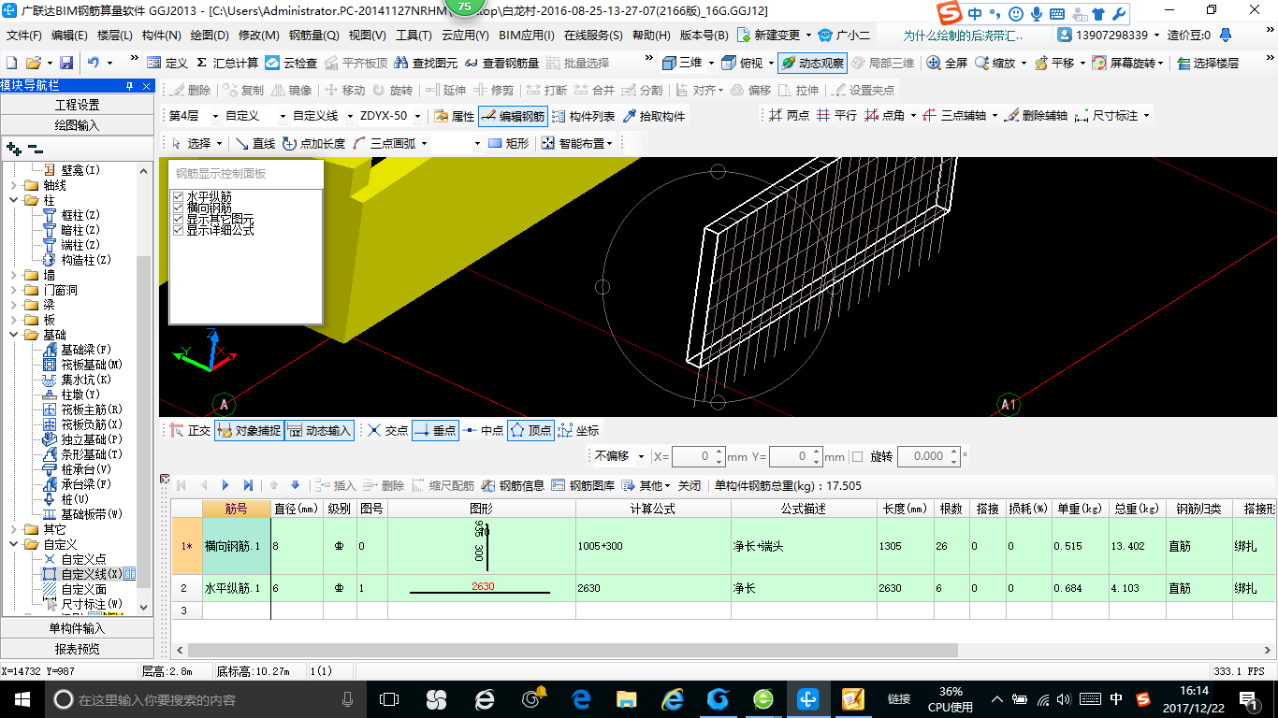This screenshot has height=718, width=1278.
Task: Activate 动态观察 dynamic orbit
Action: (x=812, y=63)
